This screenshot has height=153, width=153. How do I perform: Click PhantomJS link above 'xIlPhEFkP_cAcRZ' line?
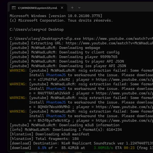56,75
